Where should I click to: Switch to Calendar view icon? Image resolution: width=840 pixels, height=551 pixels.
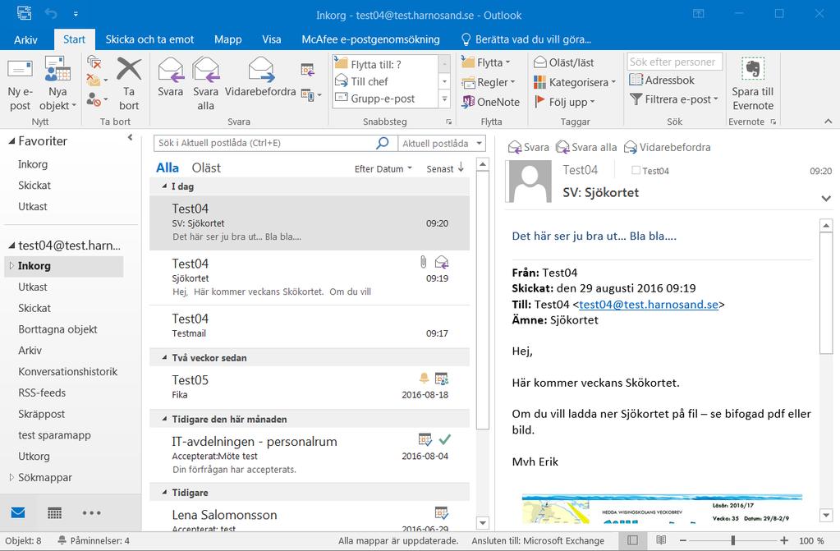click(x=55, y=513)
